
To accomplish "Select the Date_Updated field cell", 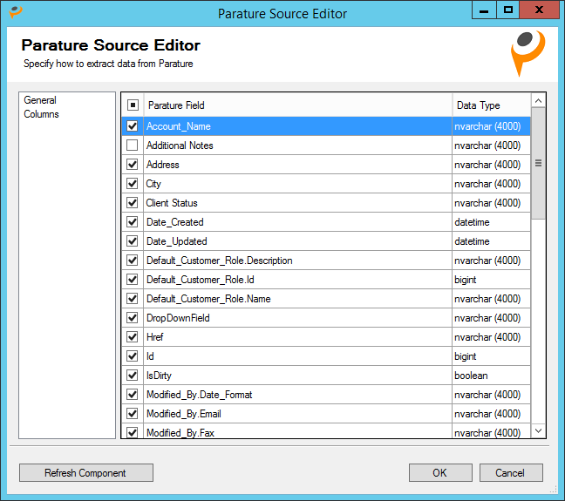I will tap(297, 241).
